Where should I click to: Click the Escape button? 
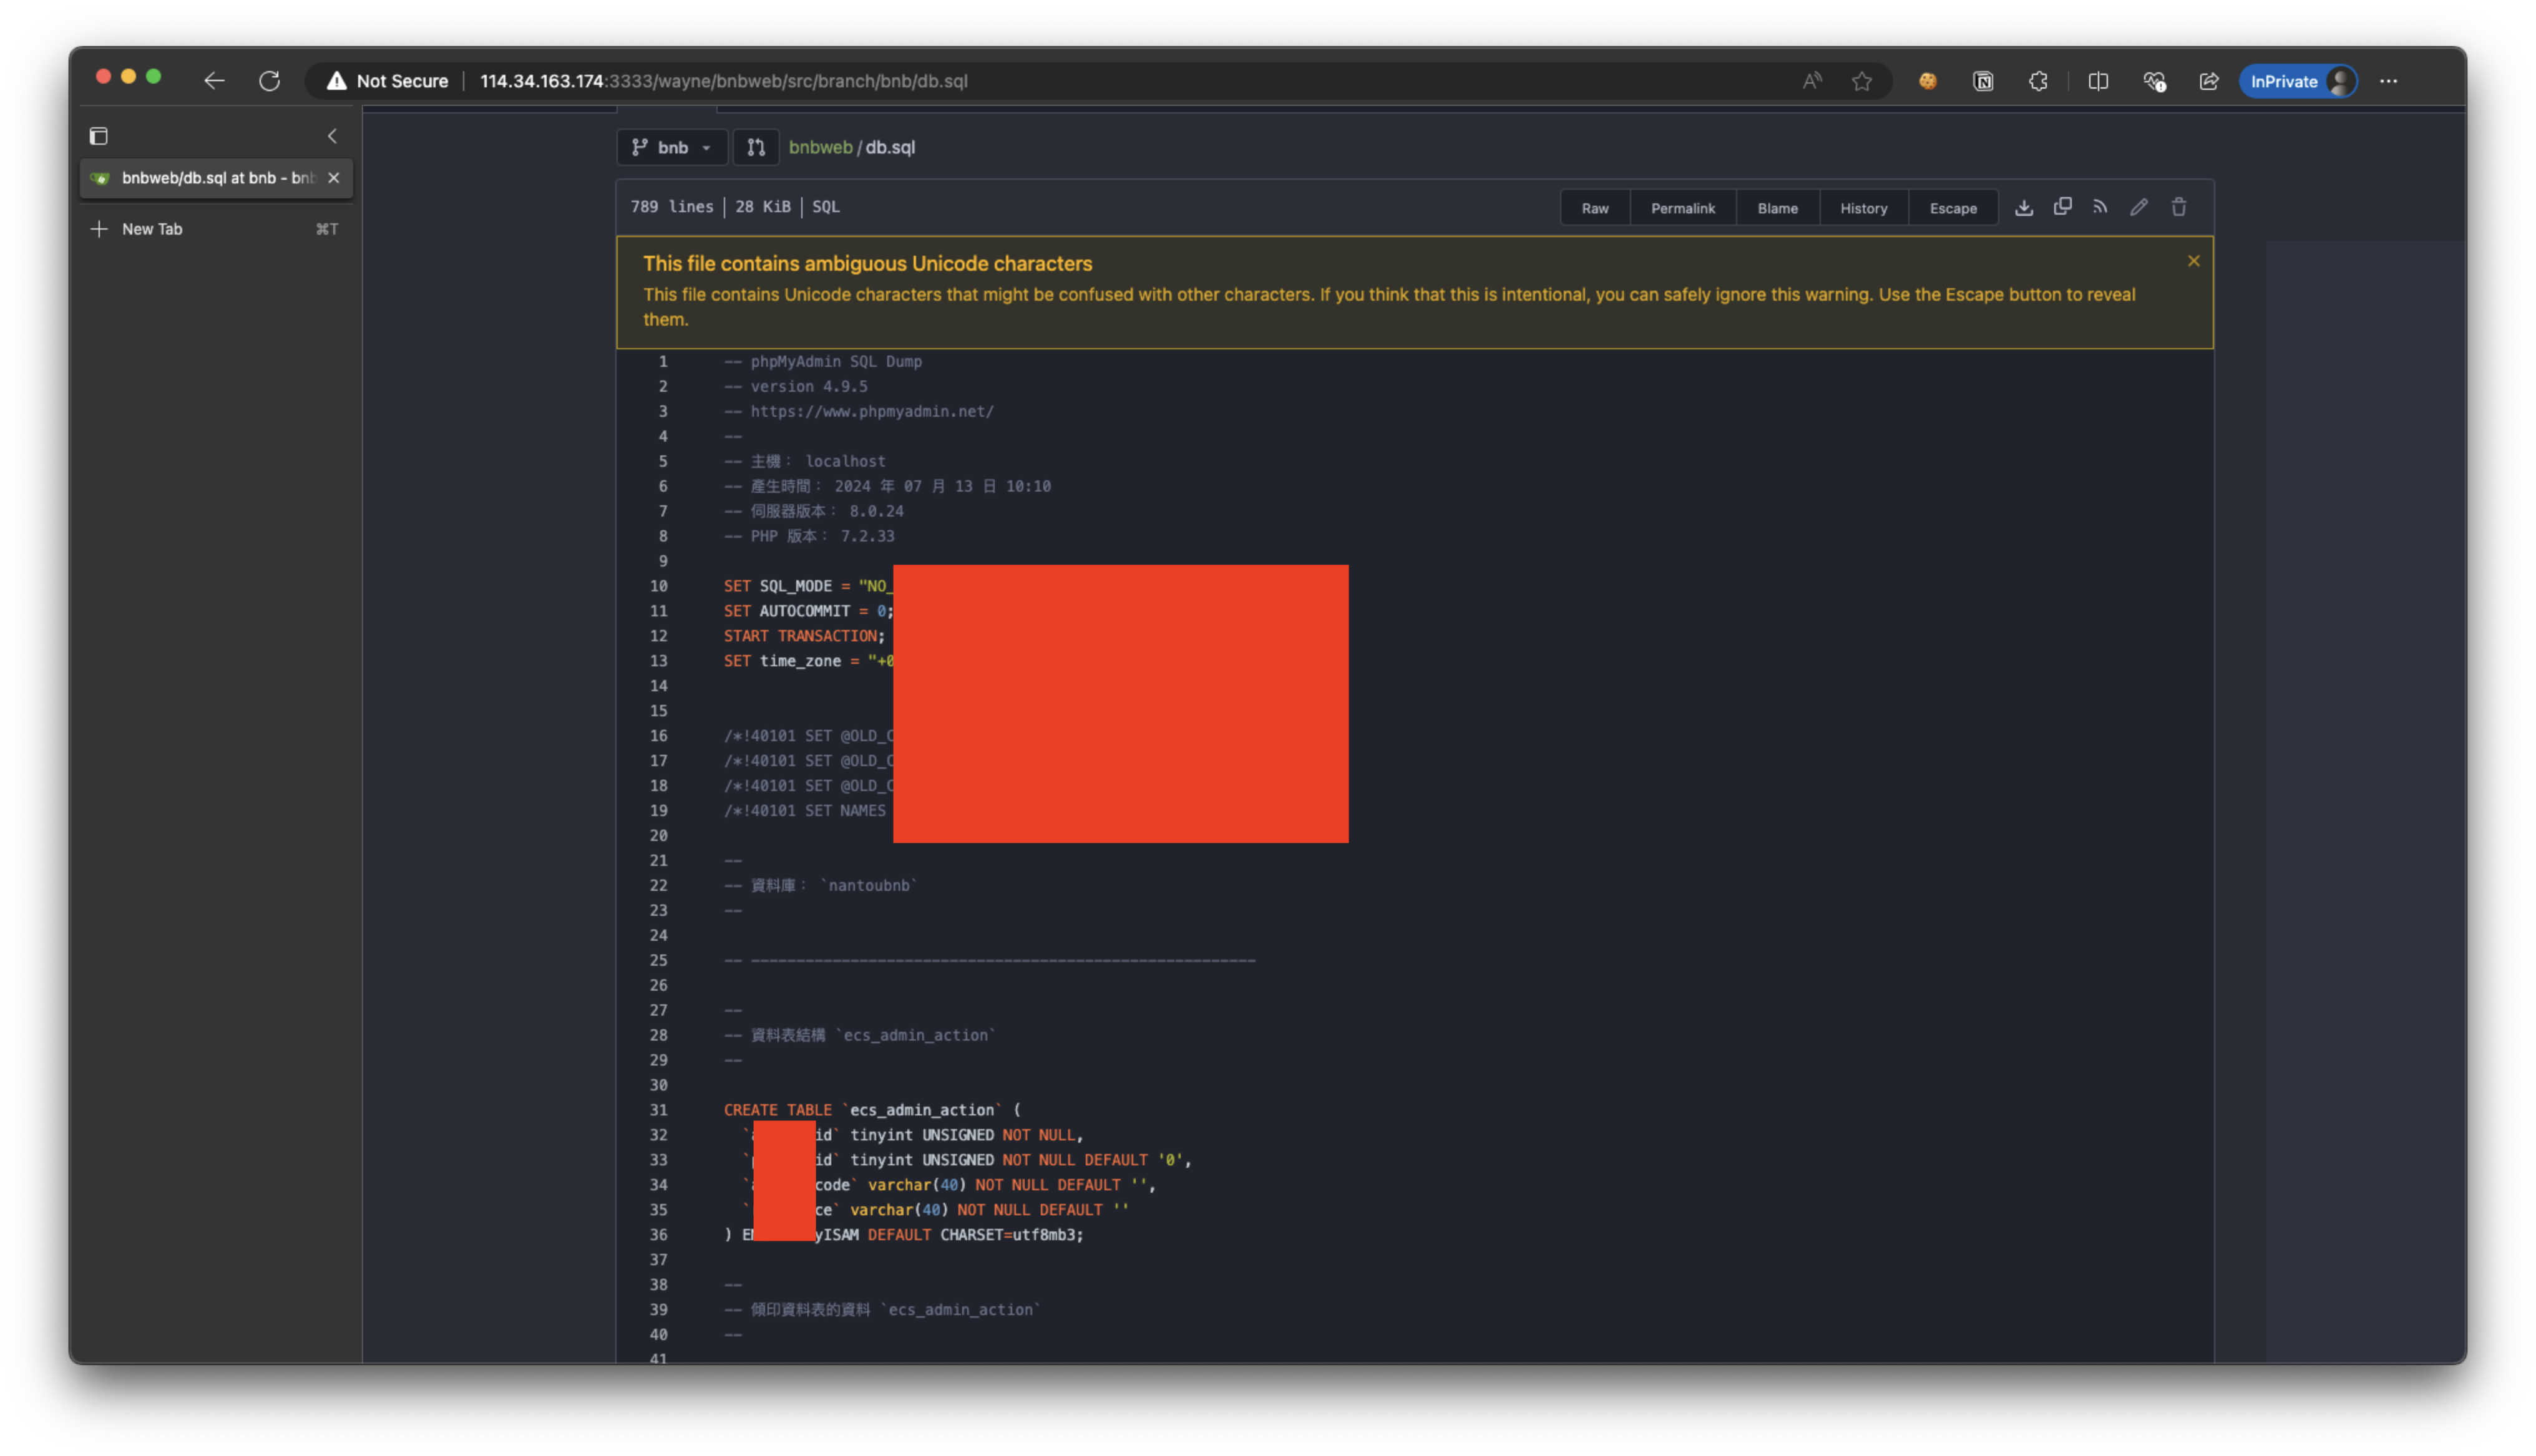click(1952, 208)
